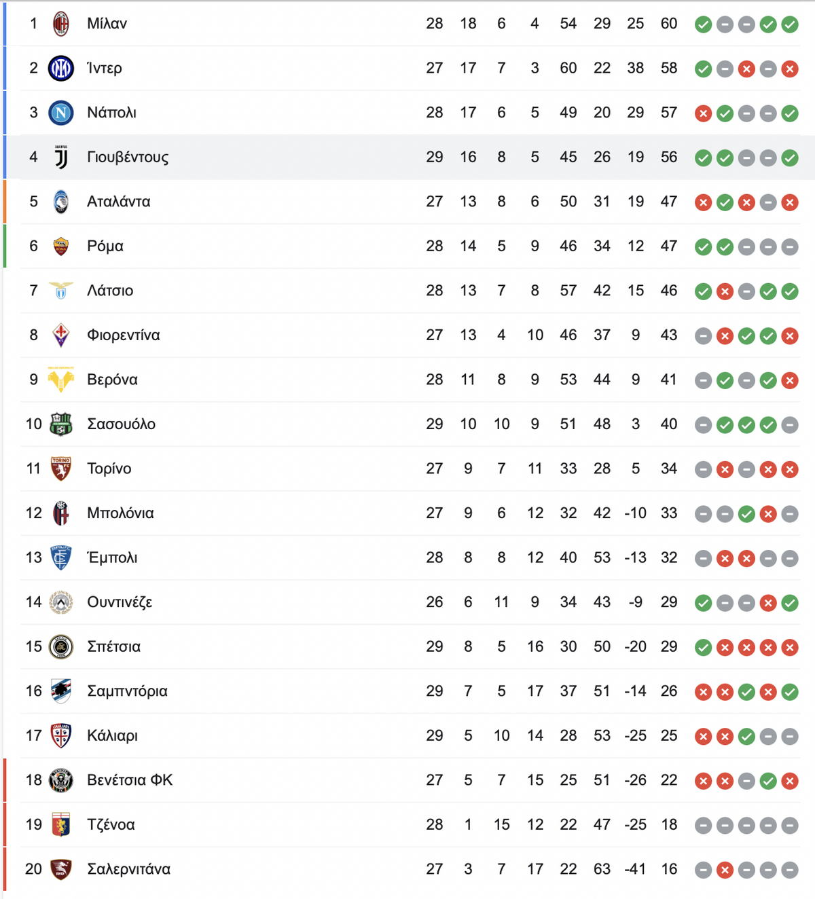Open the Βερόνα team link

(112, 380)
